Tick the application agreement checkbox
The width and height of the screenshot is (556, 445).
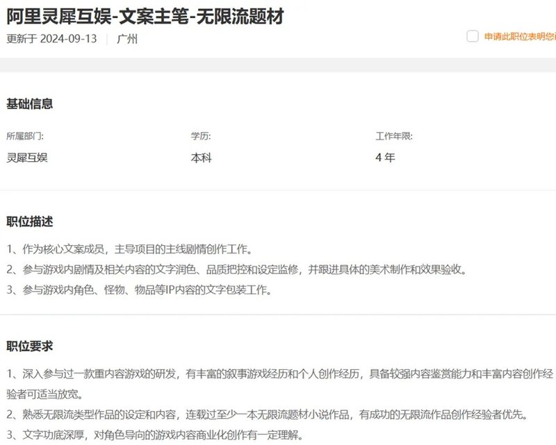tap(473, 36)
